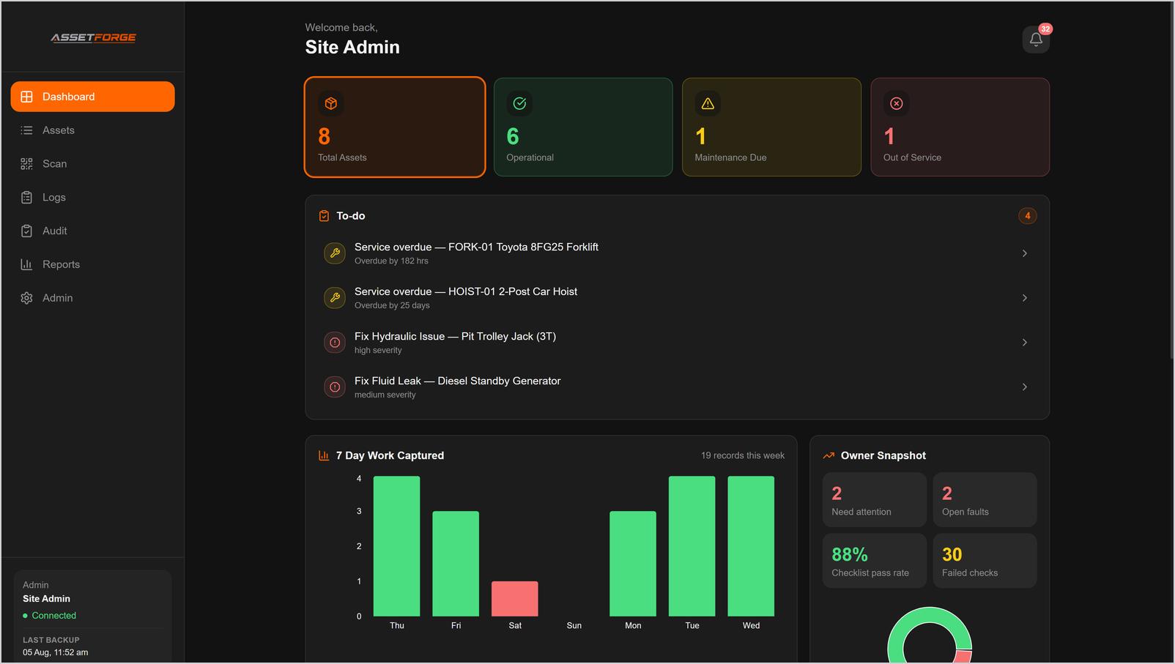Click the Mon bar in the chart
This screenshot has width=1175, height=664.
[633, 564]
